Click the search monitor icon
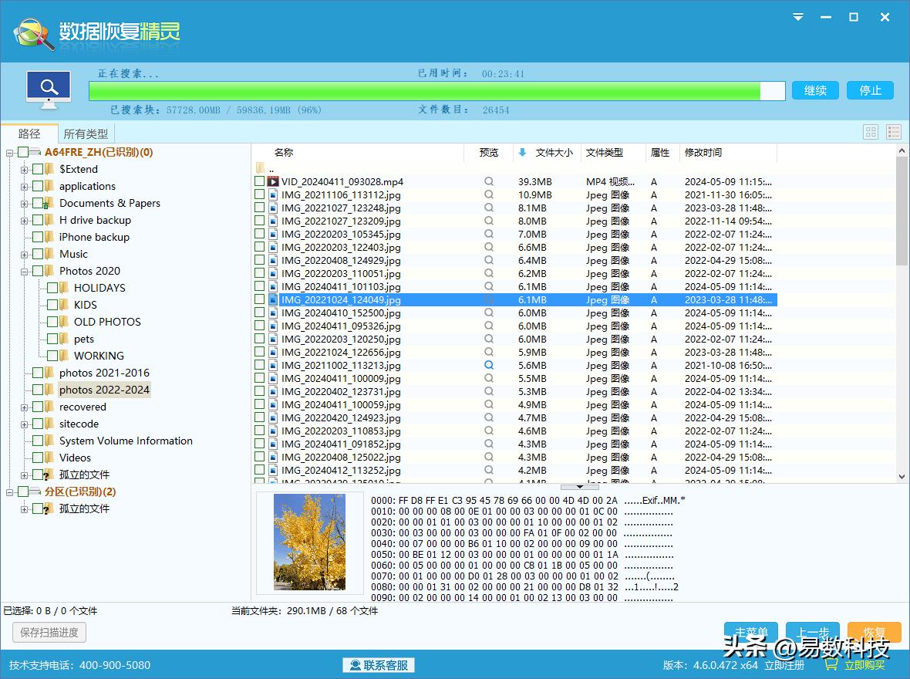Screen dimensions: 910x679 49,90
